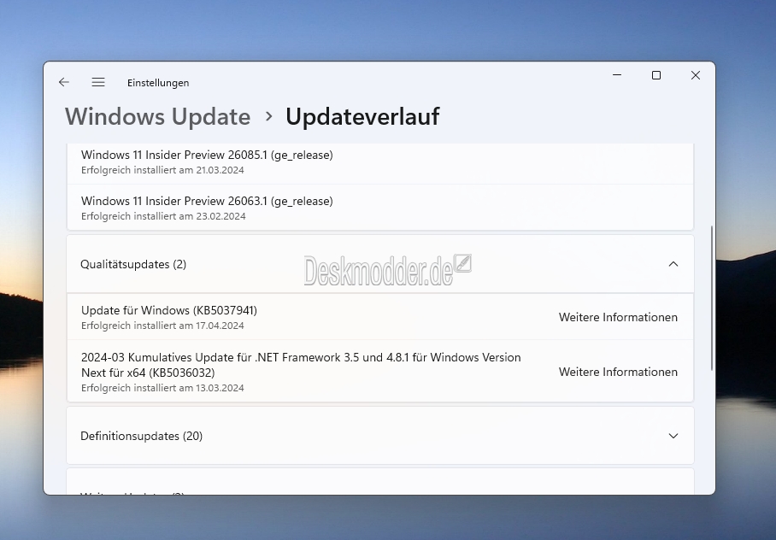Click the Definitionsupdates (20) section label
This screenshot has width=776, height=540.
click(x=141, y=436)
